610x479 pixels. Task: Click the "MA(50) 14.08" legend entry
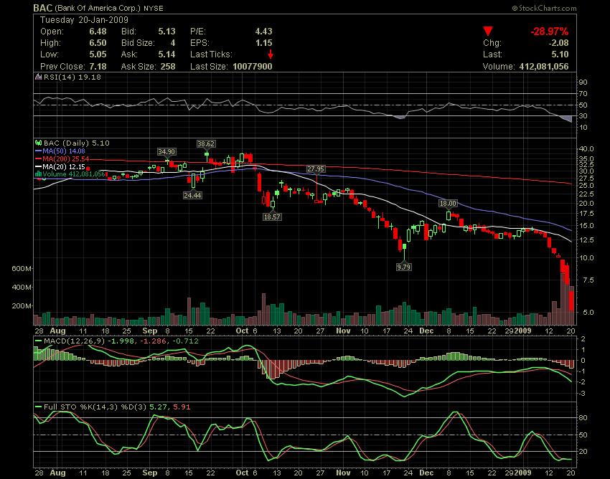tap(64, 151)
